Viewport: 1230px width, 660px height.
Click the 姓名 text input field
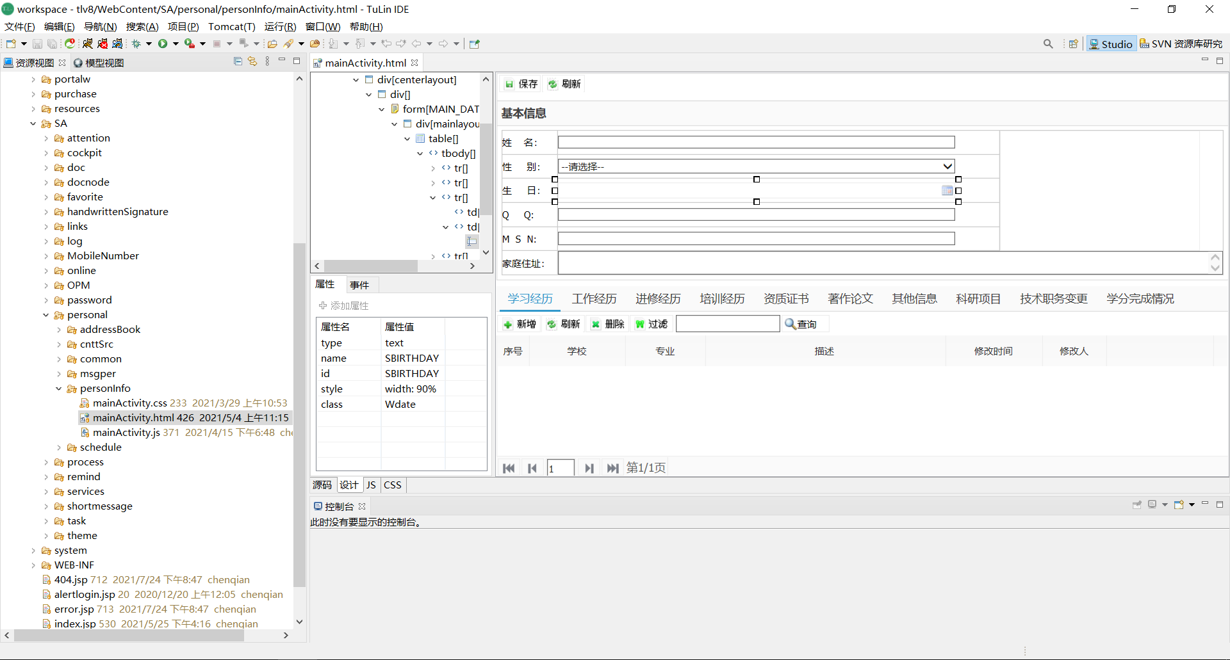click(x=756, y=142)
